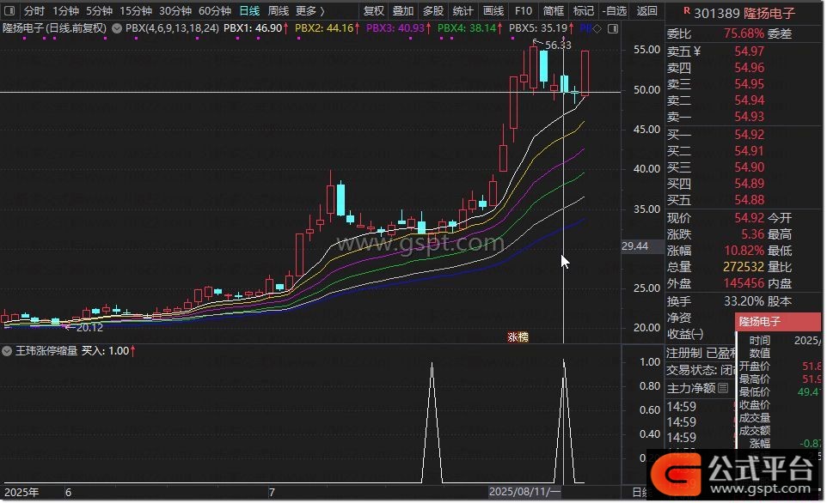
Task: Expand the PBX indicator dropdown arrow
Action: (x=117, y=28)
